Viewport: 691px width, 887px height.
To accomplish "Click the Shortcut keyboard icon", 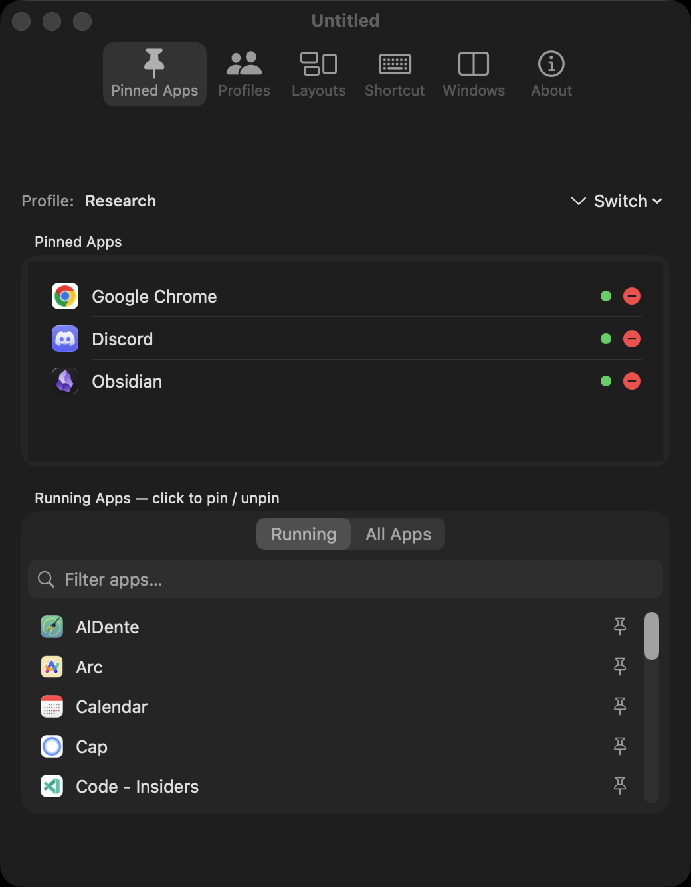I will pyautogui.click(x=395, y=64).
